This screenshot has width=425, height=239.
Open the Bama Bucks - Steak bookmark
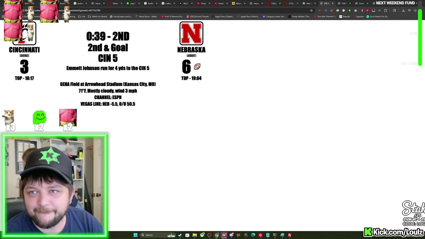[146, 17]
